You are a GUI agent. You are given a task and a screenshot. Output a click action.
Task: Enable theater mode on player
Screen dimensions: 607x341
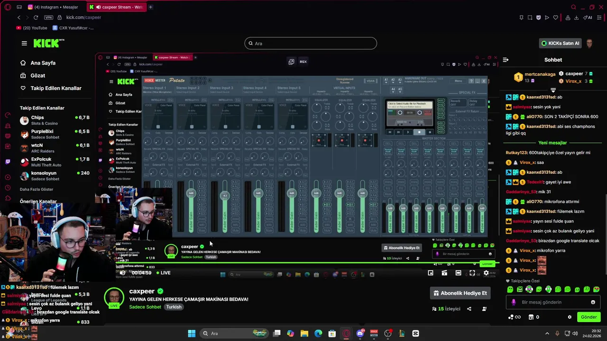coord(458,273)
